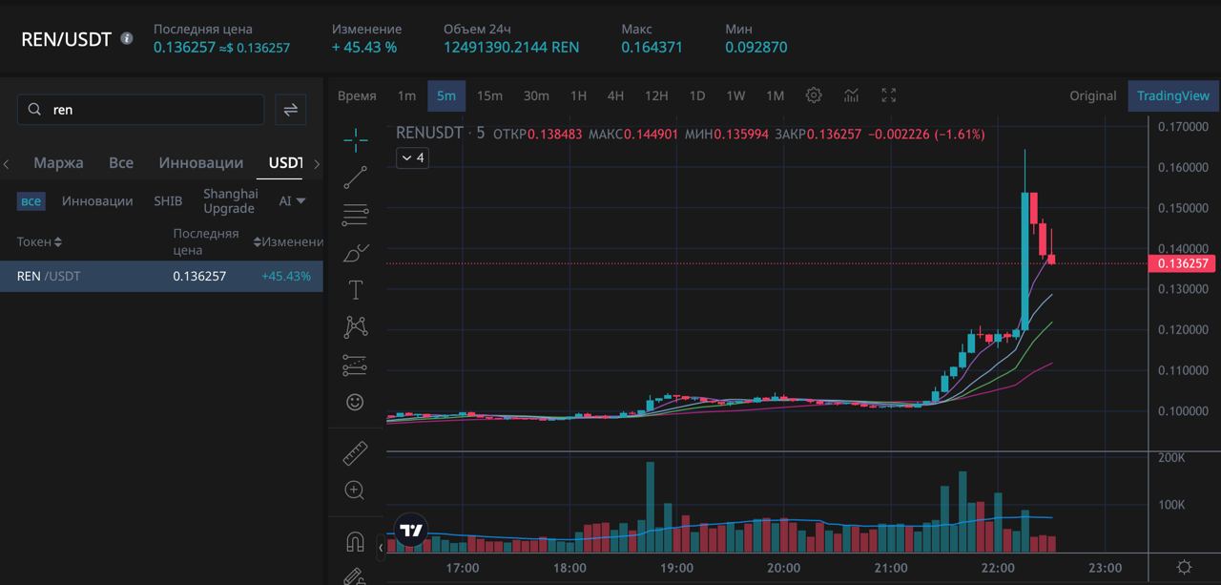Select the text annotation tool

355,290
